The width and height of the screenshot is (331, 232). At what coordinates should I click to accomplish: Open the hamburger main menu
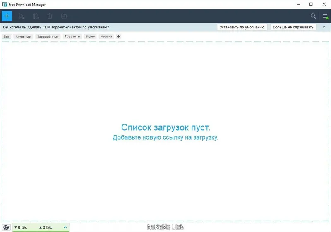pos(325,16)
